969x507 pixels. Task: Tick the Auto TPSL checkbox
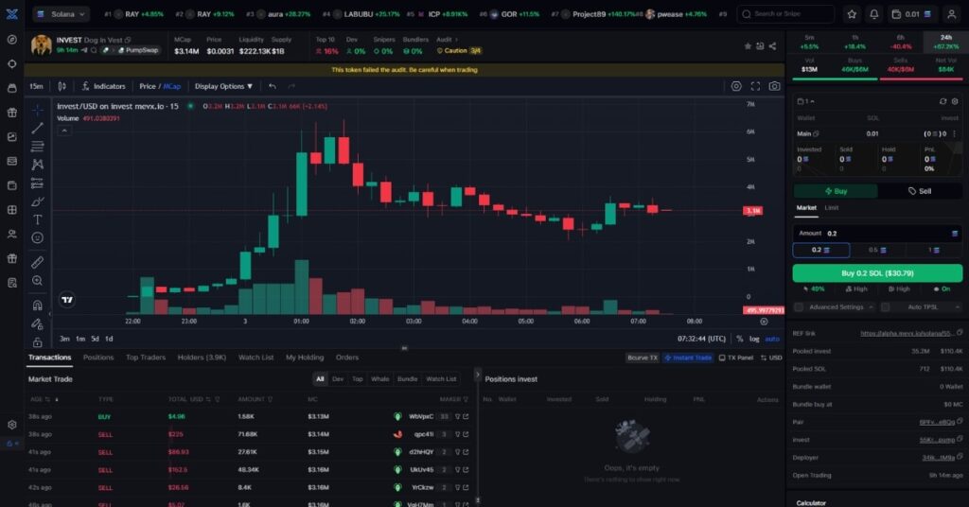pos(885,306)
